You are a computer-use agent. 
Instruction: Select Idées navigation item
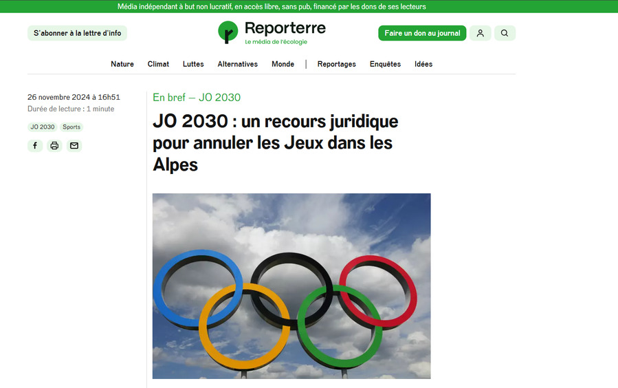coord(423,64)
